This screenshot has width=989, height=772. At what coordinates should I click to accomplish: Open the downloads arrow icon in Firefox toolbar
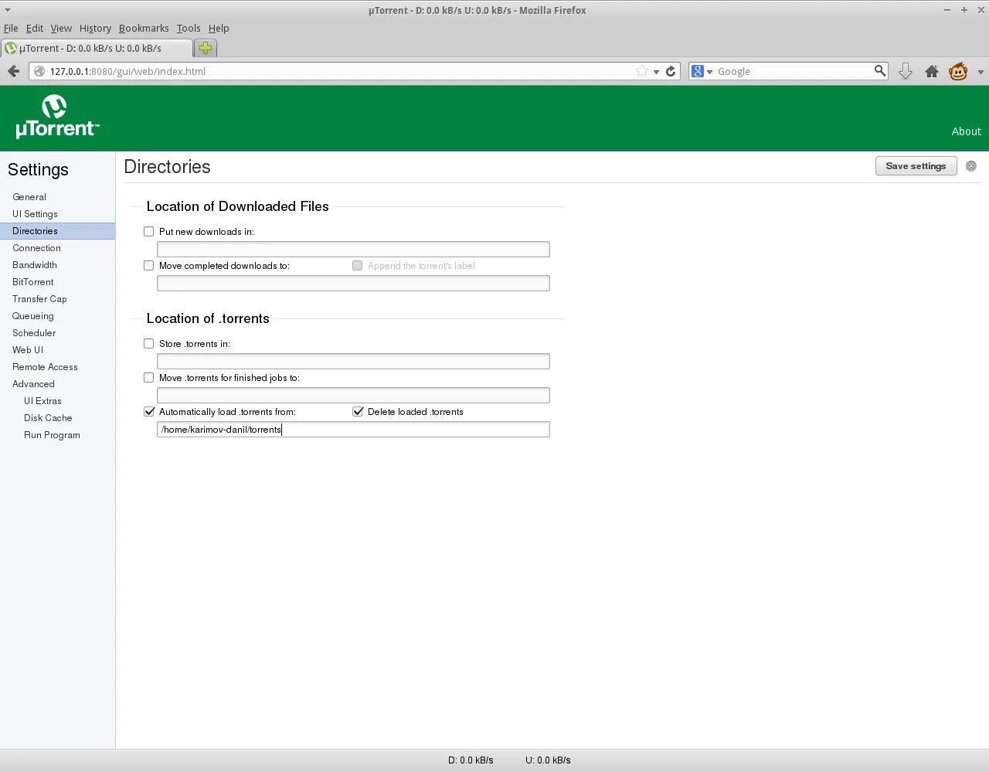906,71
